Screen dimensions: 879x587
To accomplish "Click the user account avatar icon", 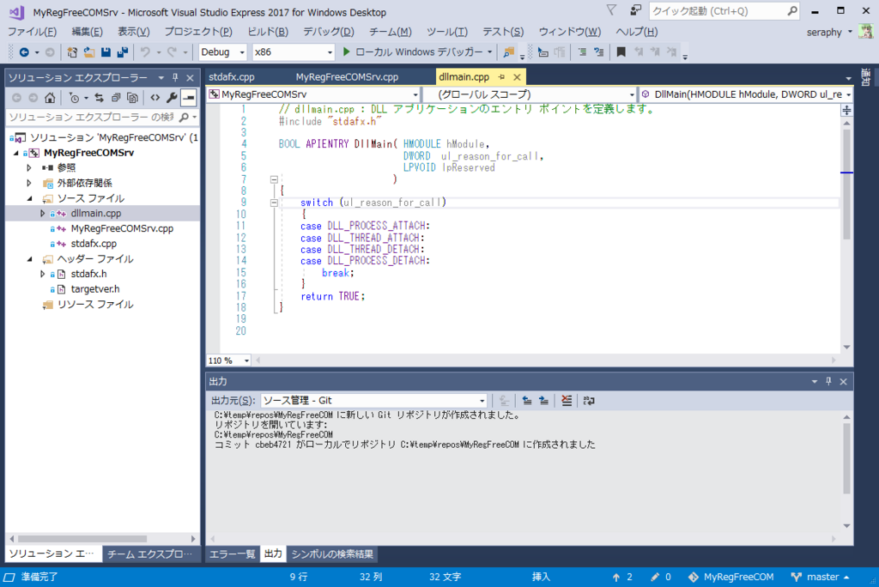I will click(x=867, y=32).
